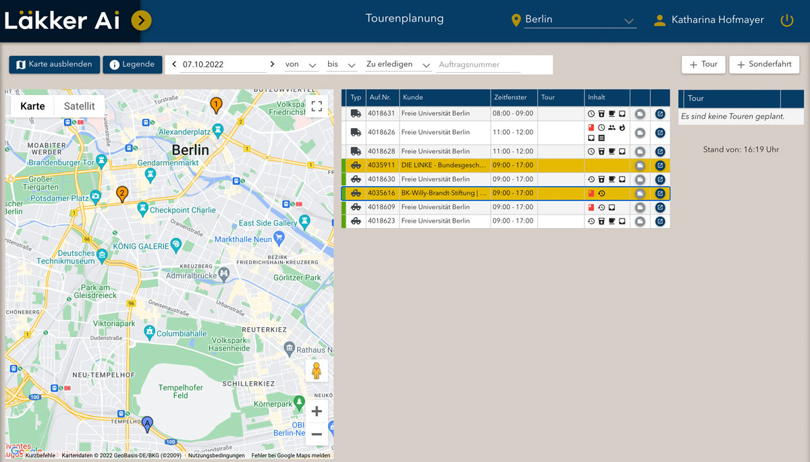Open external link icon for order 4018631
The height and width of the screenshot is (462, 810).
pos(660,114)
